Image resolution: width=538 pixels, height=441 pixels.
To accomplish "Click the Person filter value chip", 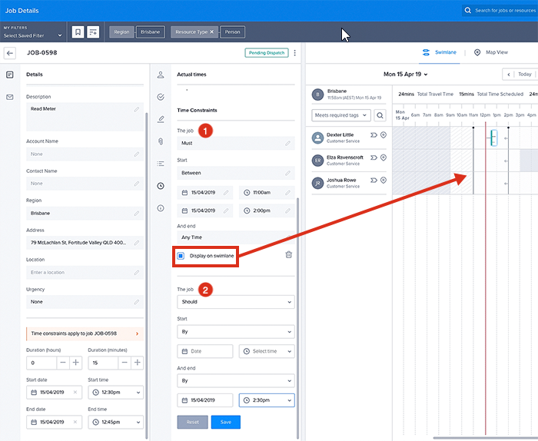I will point(232,32).
